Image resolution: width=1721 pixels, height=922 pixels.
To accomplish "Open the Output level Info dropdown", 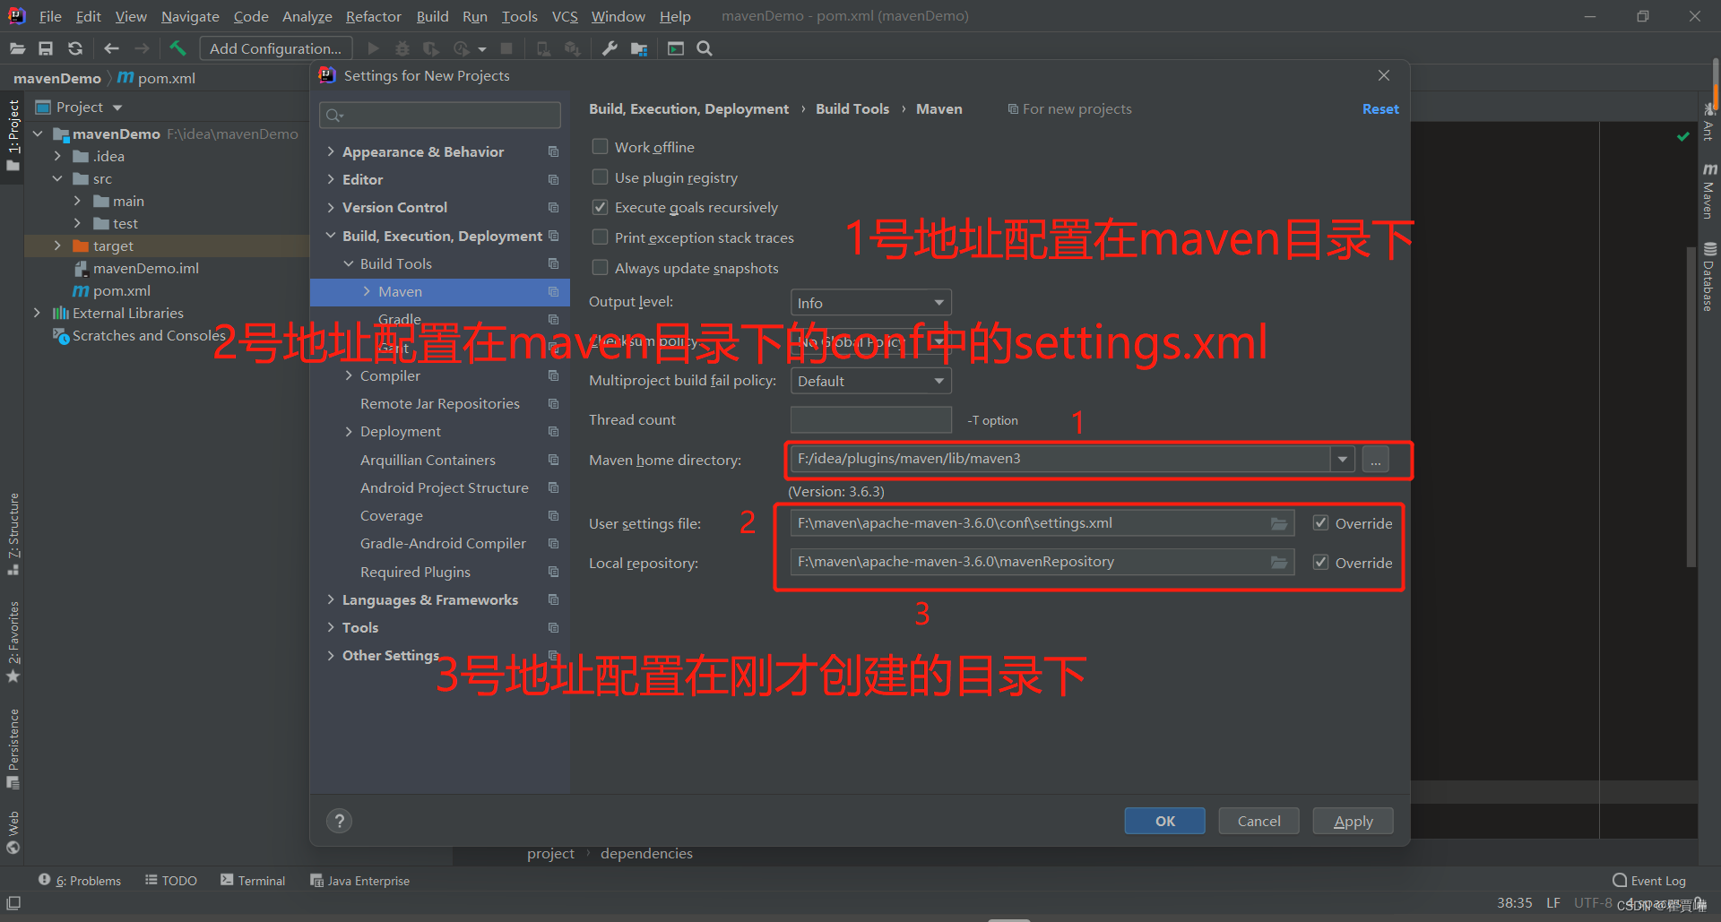I will pos(870,303).
